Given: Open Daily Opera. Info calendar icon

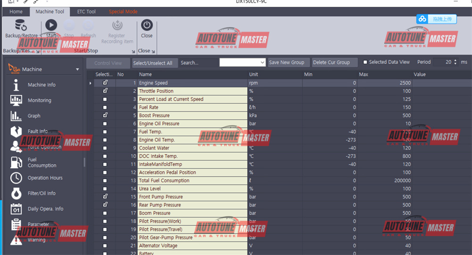Looking at the screenshot, I should pos(16,209).
